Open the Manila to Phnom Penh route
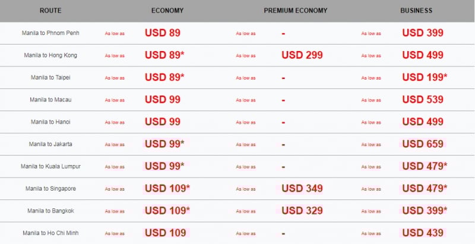The height and width of the screenshot is (244, 475). click(x=50, y=33)
